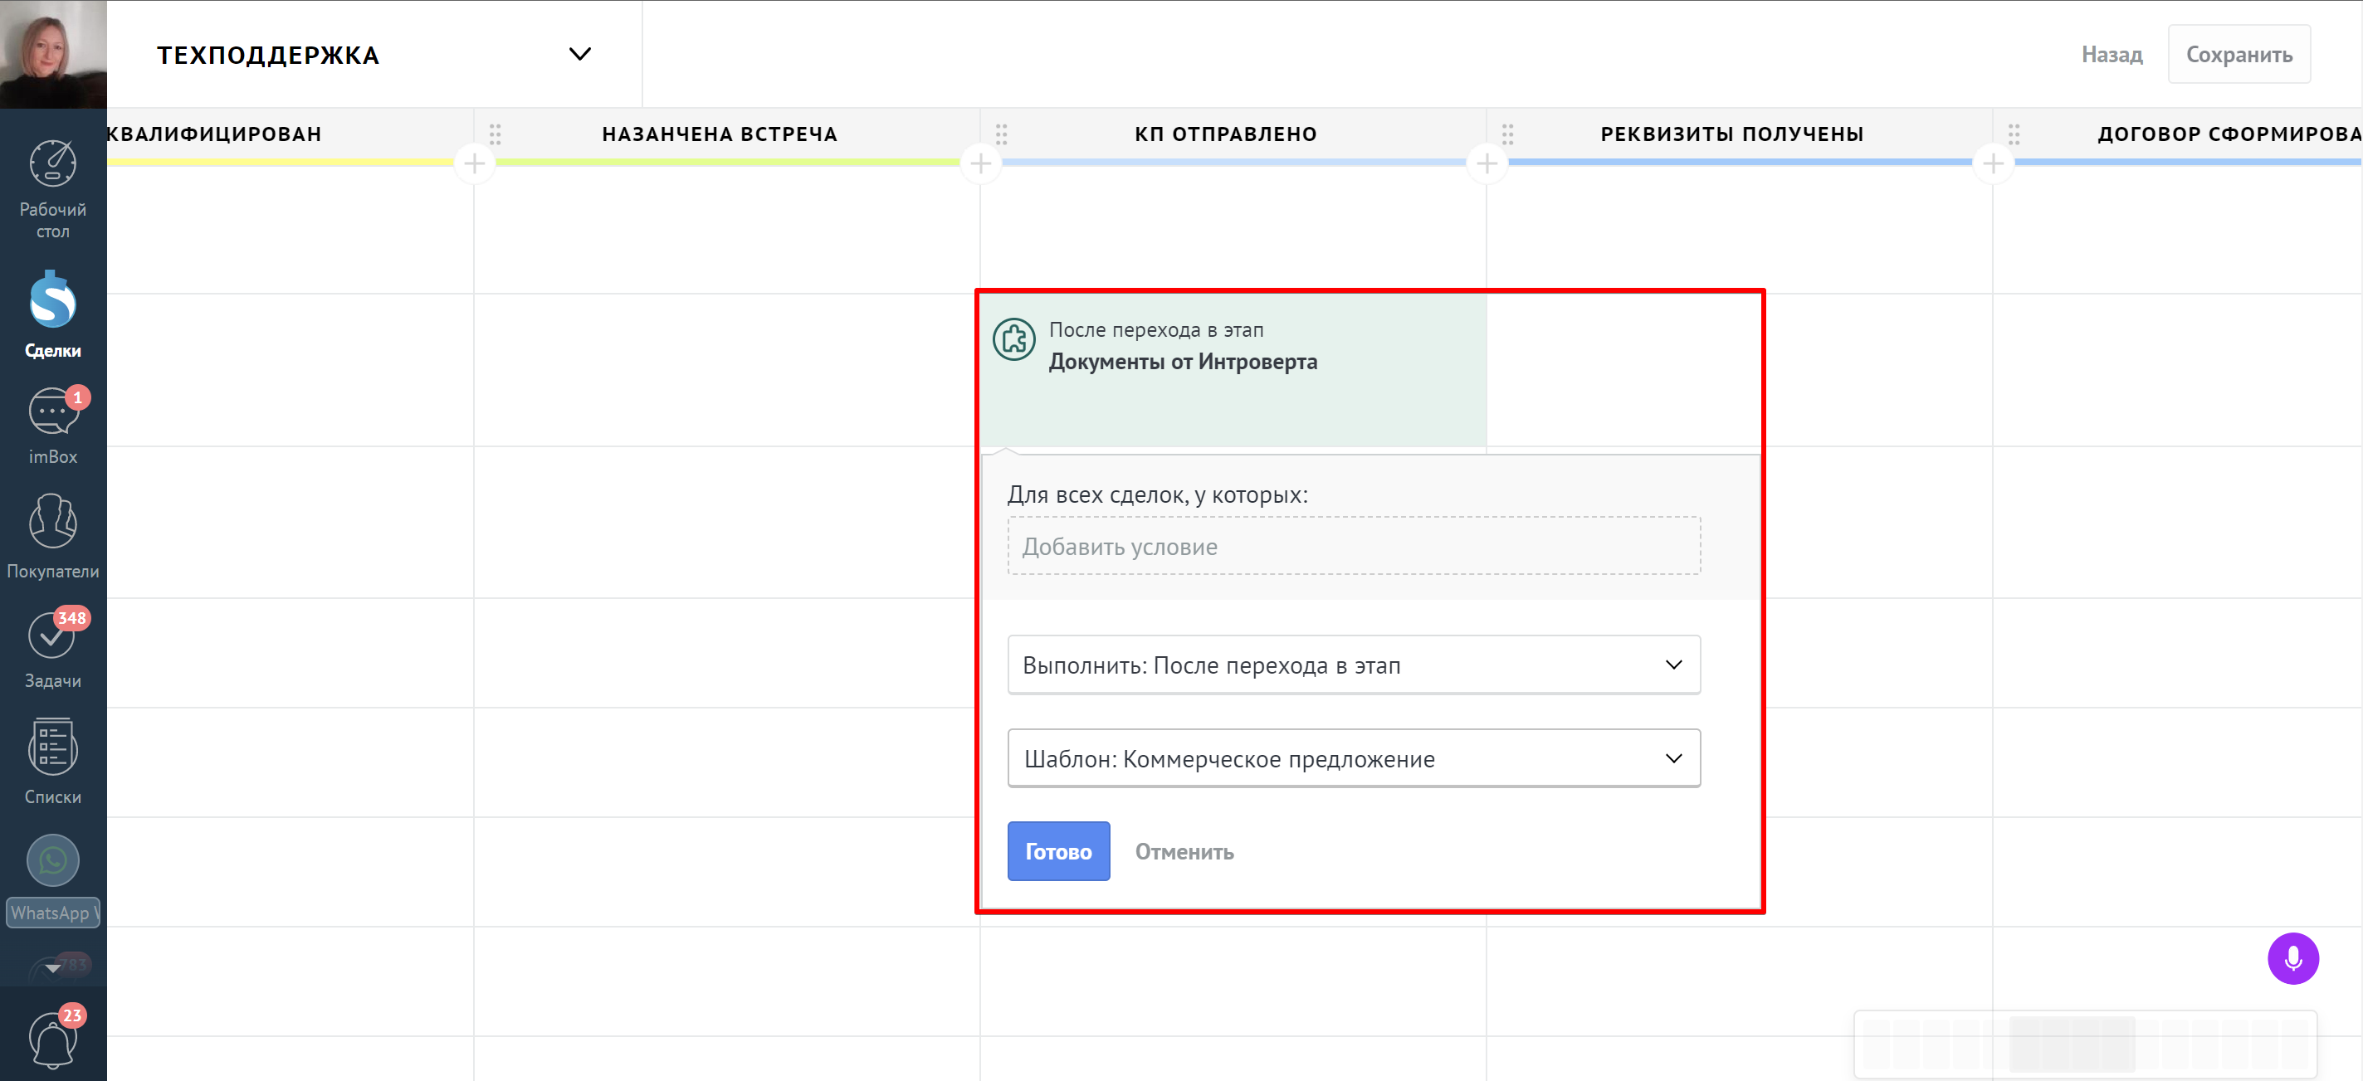Grab drag handle of КП отправлено column
The image size is (2363, 1081).
pyautogui.click(x=1002, y=134)
